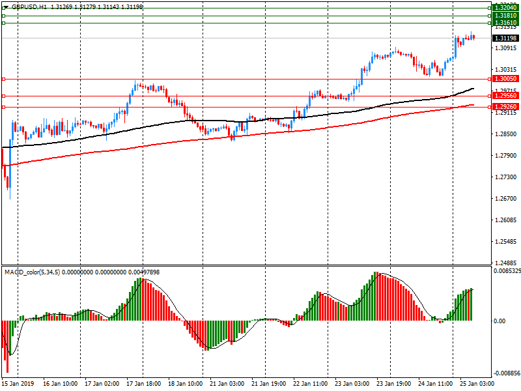
Task: Click the 24 Jan 11:00 time label
Action: 435,383
